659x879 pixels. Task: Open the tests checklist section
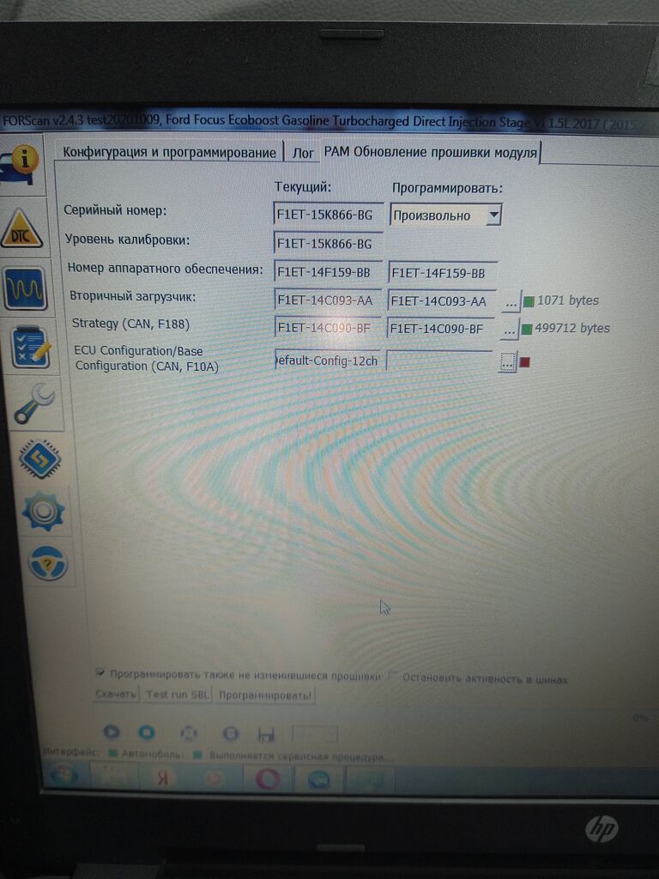point(30,347)
